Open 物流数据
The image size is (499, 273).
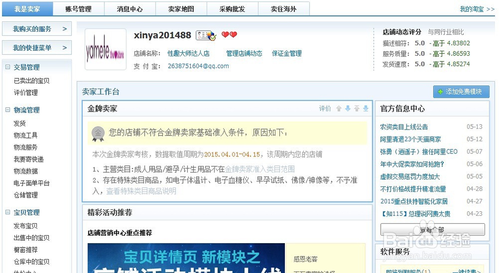coord(25,171)
